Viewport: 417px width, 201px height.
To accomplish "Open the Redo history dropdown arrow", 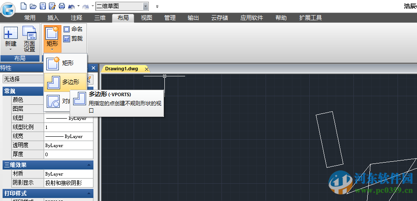I will (93, 6).
